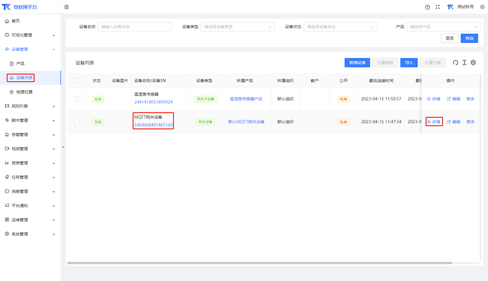Expand 系统管理 menu chevron
Image resolution: width=488 pixels, height=281 pixels.
click(x=54, y=234)
